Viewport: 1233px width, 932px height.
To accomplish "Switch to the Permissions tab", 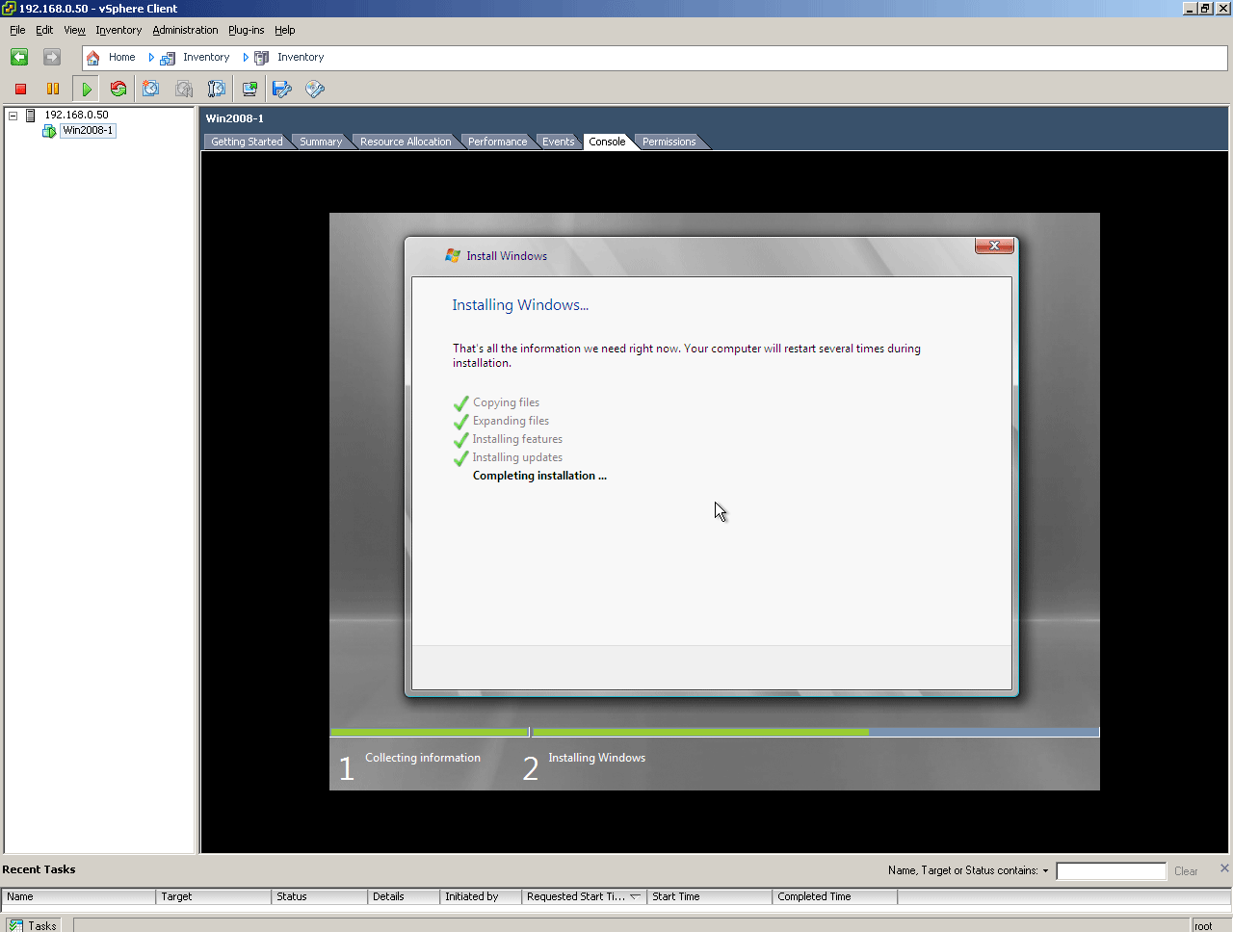I will click(x=669, y=142).
